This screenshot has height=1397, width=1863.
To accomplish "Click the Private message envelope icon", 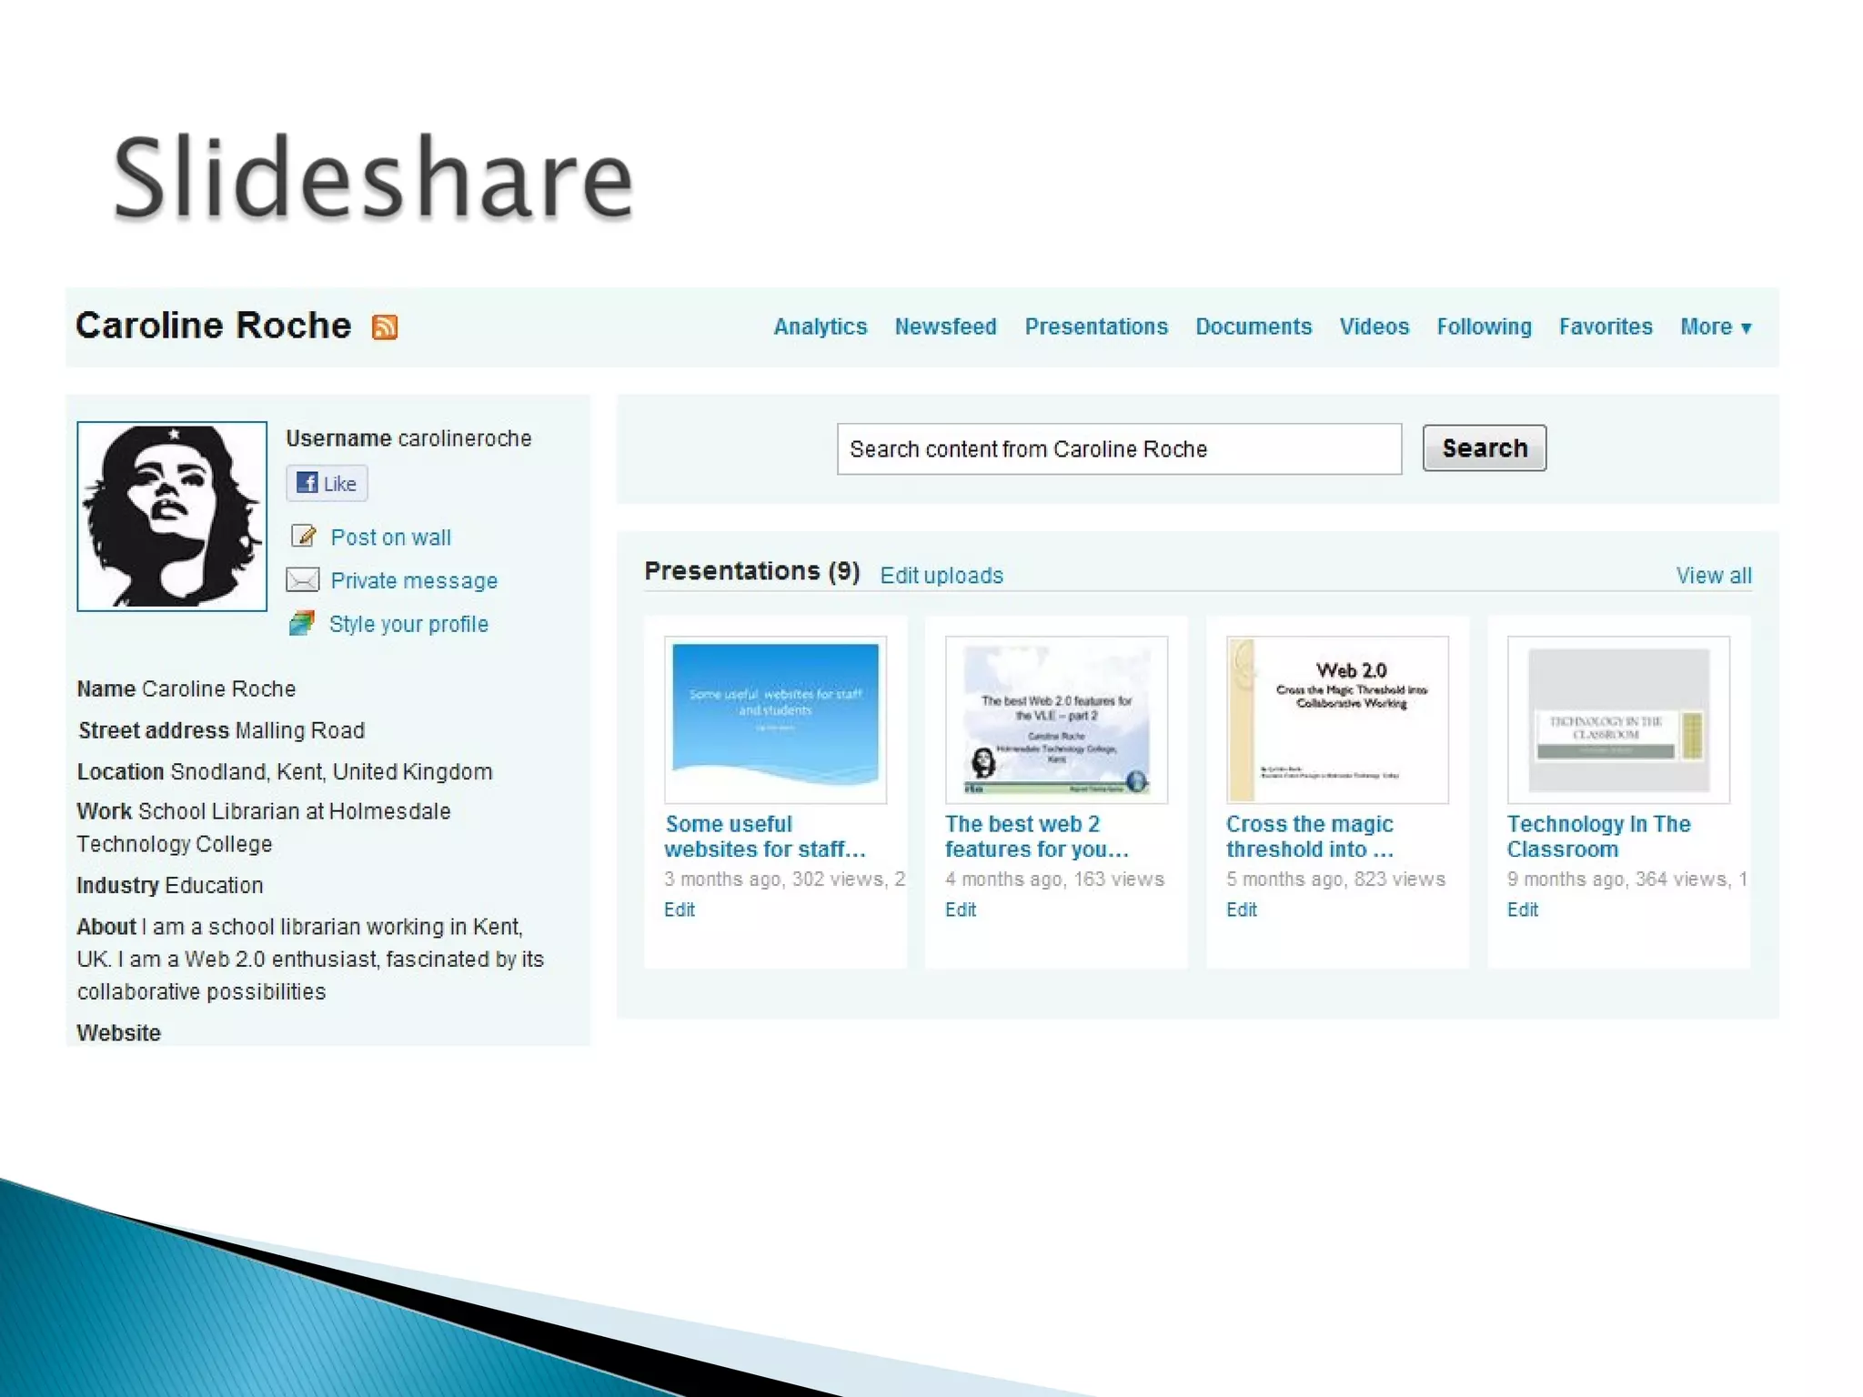I will (x=303, y=579).
